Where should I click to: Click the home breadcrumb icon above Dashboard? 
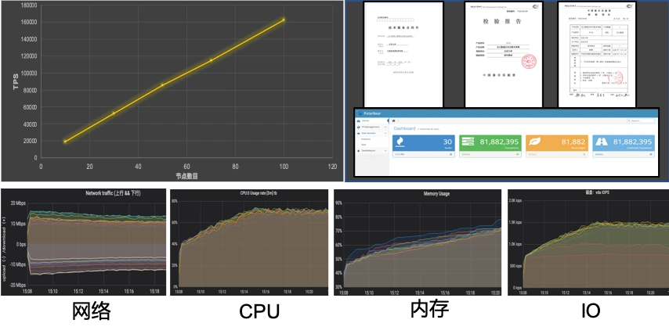(x=394, y=120)
